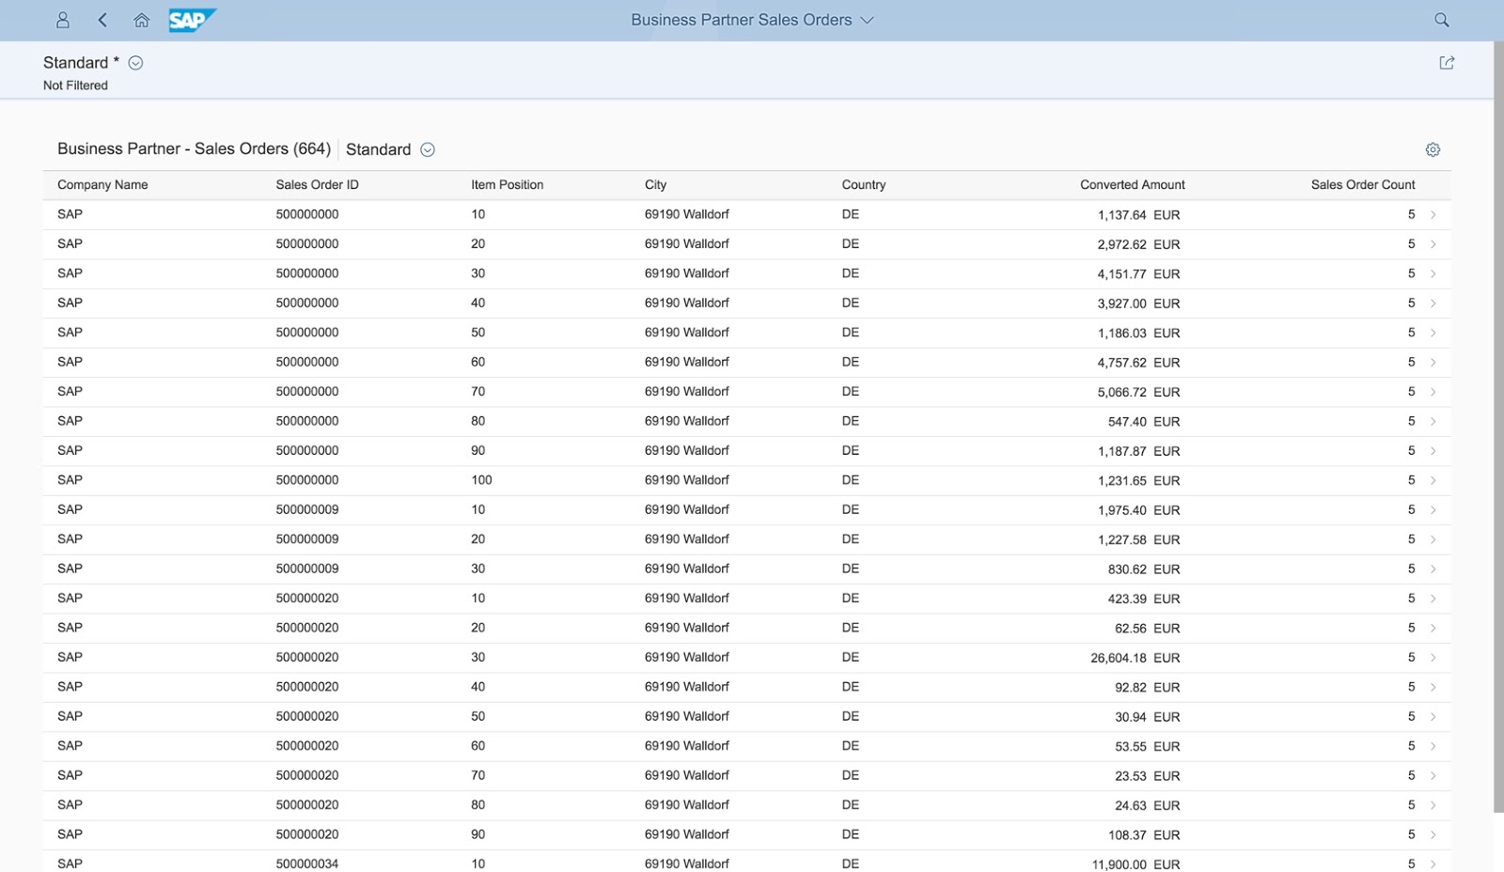Open the search function
This screenshot has width=1504, height=872.
click(1440, 20)
